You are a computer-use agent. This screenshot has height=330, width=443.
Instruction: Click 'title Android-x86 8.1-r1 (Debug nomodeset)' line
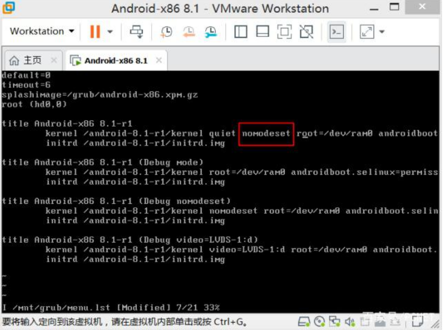pyautogui.click(x=116, y=201)
